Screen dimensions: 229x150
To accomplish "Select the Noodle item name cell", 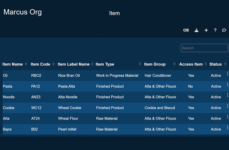I will click(9, 97).
